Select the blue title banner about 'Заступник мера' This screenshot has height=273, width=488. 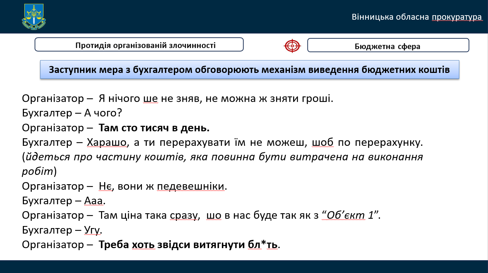click(x=249, y=70)
